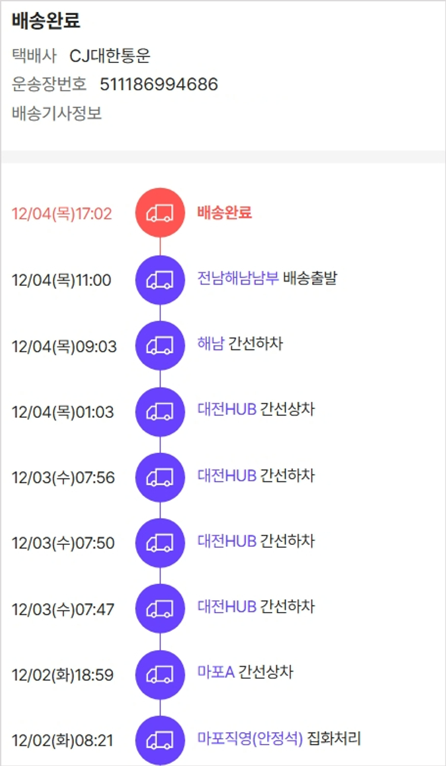Click truck icon for 12/03 07:56 entry
This screenshot has width=446, height=766.
tap(160, 477)
